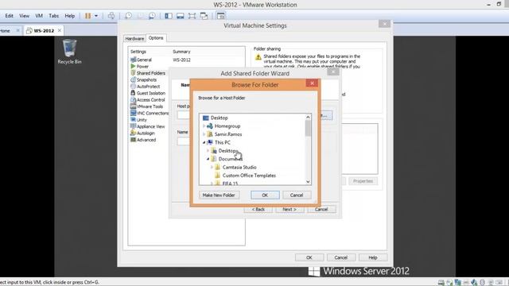Close the WS-2012 tab
The width and height of the screenshot is (509, 286).
(60, 30)
